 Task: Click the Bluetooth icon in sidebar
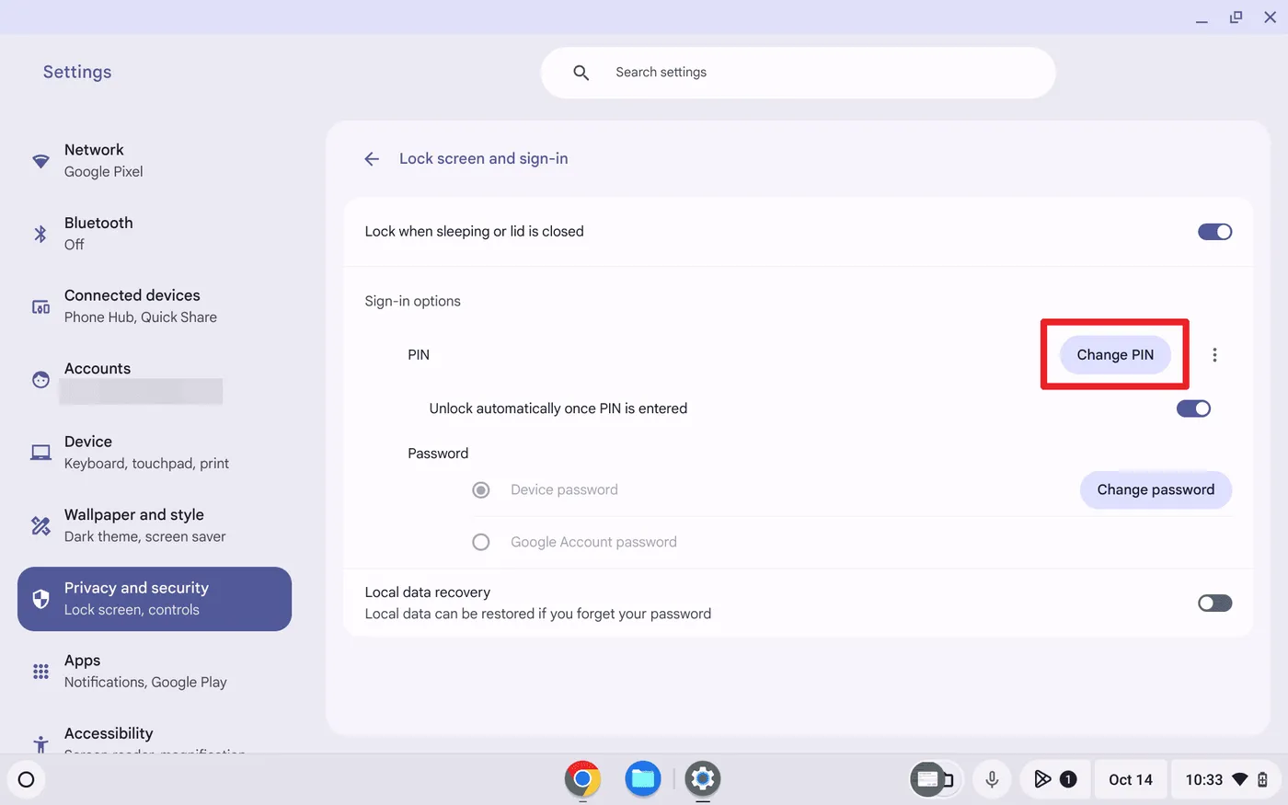point(40,234)
